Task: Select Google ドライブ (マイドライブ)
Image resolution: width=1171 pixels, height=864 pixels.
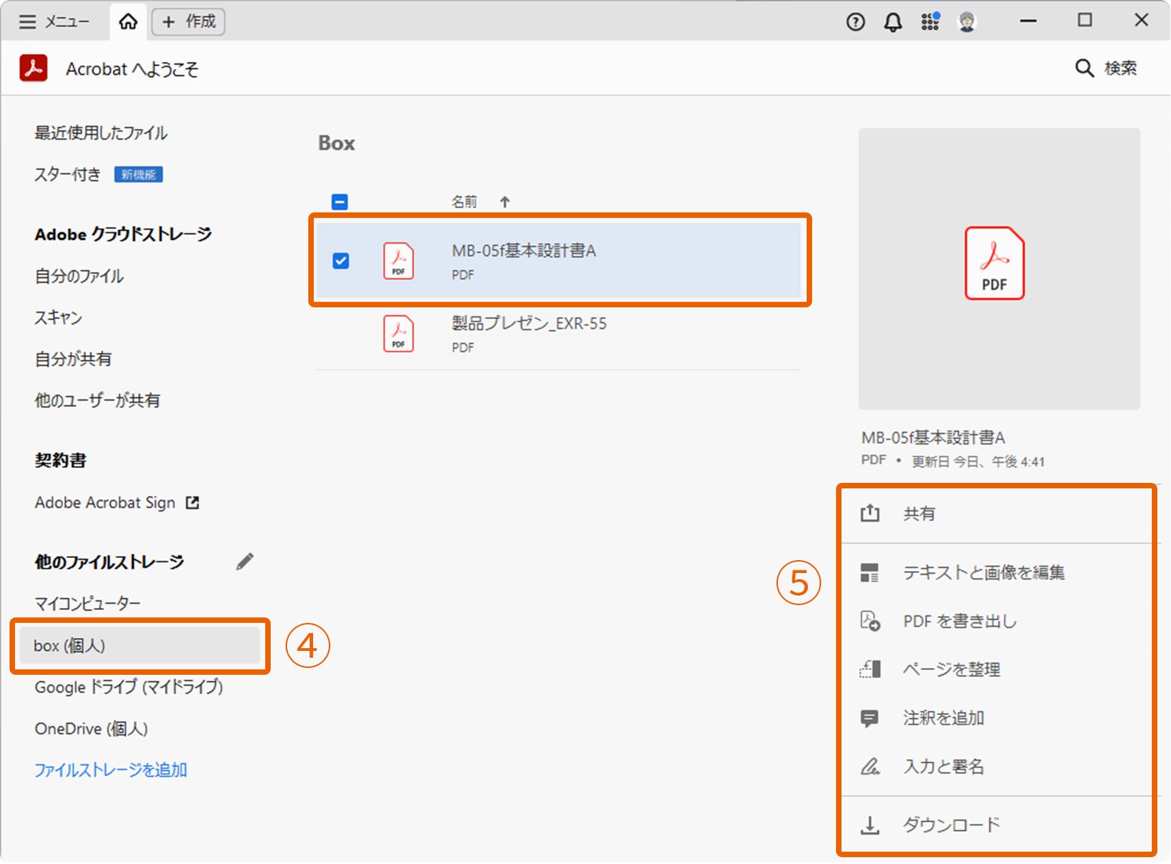Action: pos(129,686)
